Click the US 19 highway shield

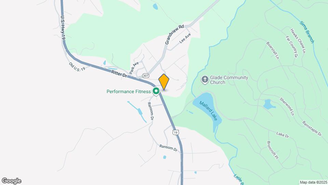(x=176, y=132)
